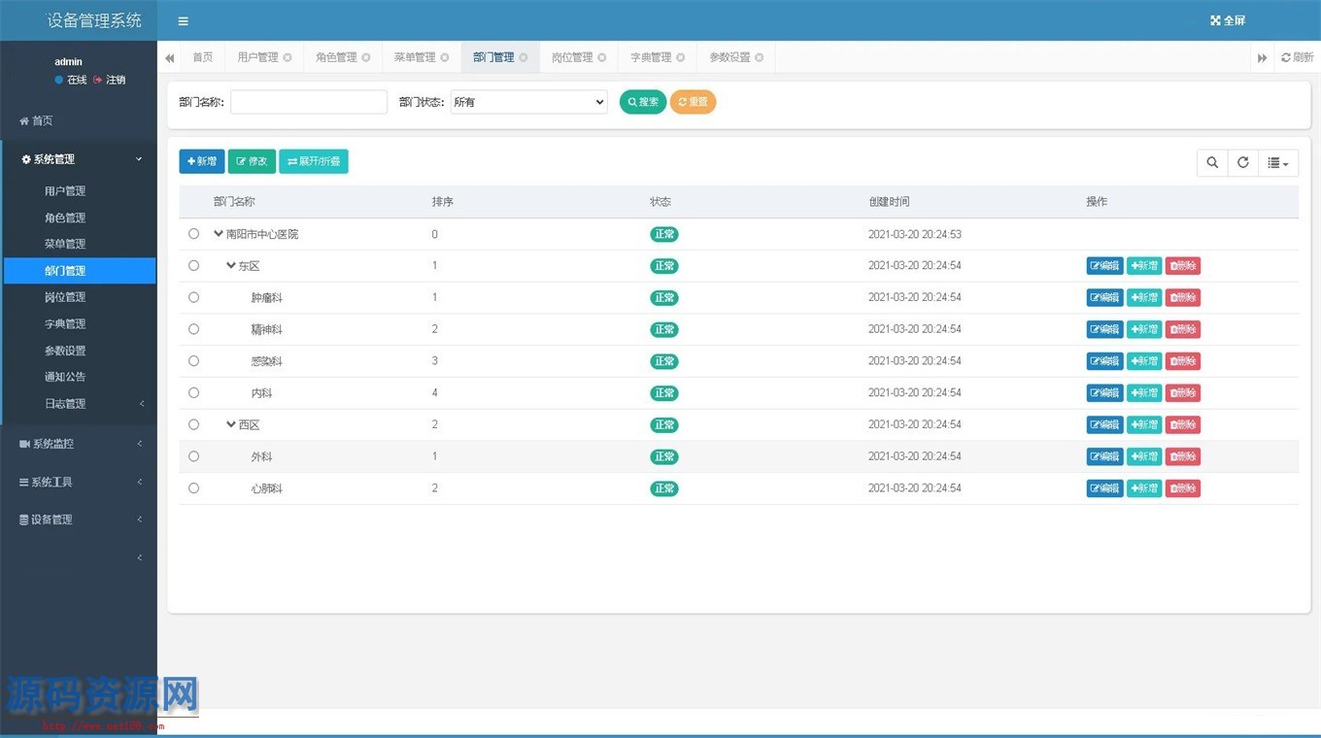Open 参数设置 in the sidebar
The width and height of the screenshot is (1321, 738).
pos(65,351)
